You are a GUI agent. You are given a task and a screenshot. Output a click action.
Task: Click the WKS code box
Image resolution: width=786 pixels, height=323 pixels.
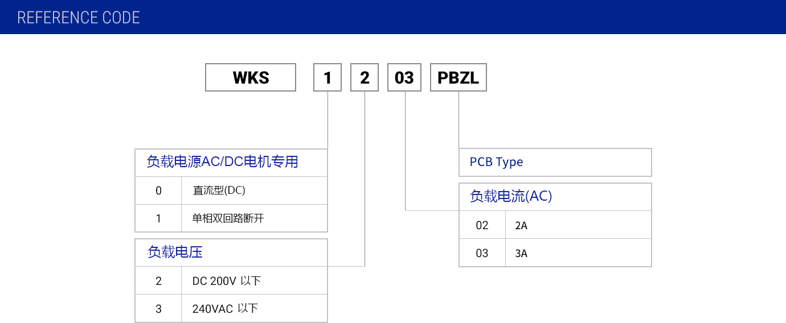point(251,77)
